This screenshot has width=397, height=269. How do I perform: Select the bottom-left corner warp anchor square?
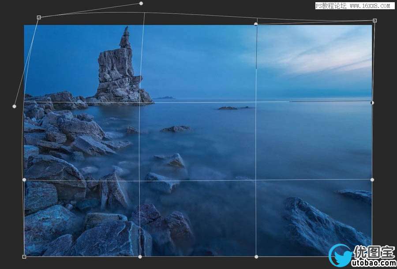click(x=24, y=257)
